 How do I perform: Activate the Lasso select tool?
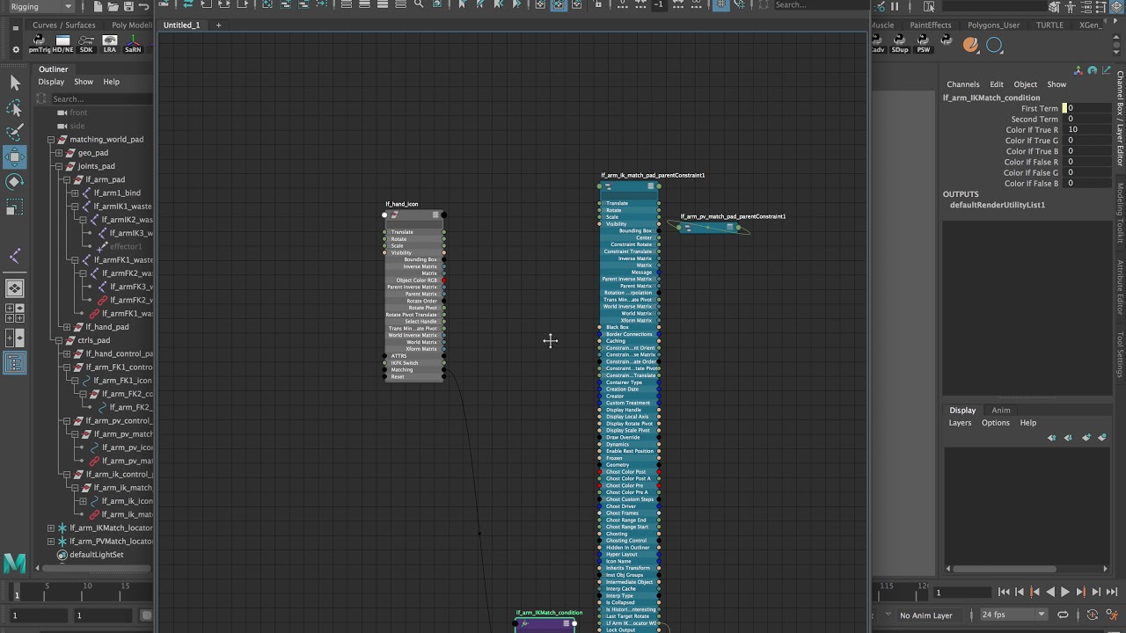coord(15,107)
